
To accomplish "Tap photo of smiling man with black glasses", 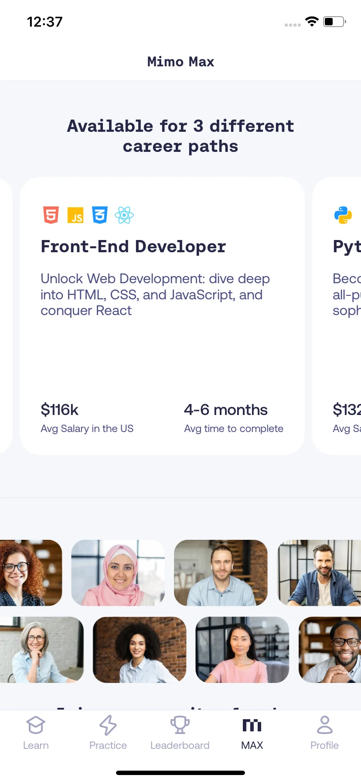I will [x=330, y=650].
